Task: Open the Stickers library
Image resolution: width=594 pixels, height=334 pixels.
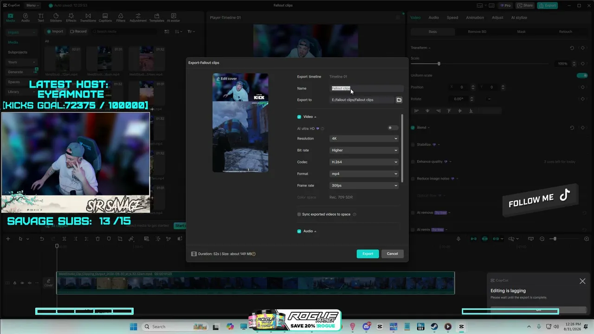Action: coord(56,18)
